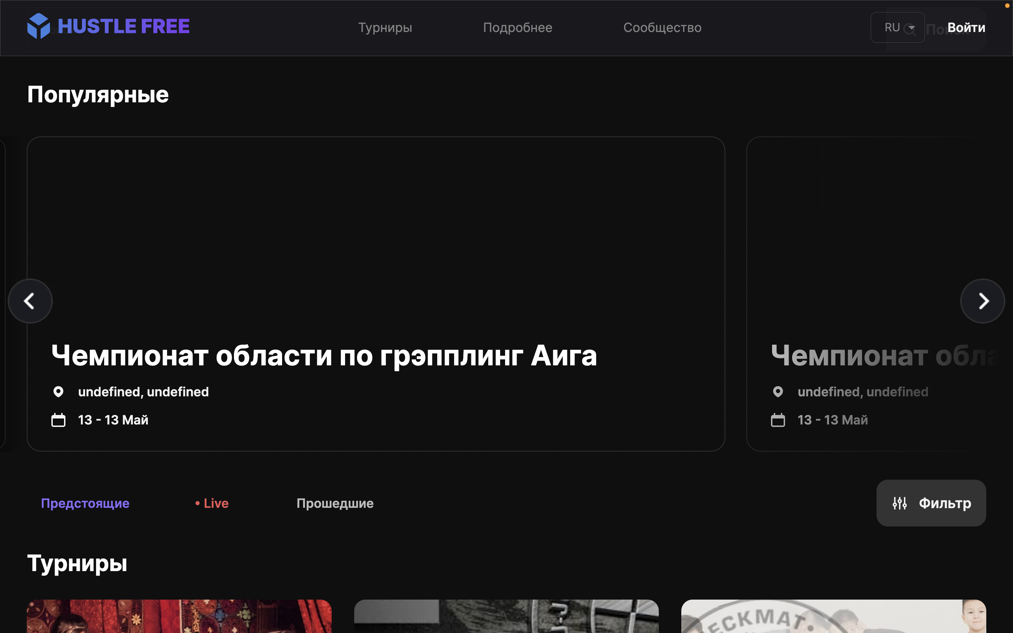Click location pin icon on first card
The height and width of the screenshot is (633, 1013).
[58, 392]
